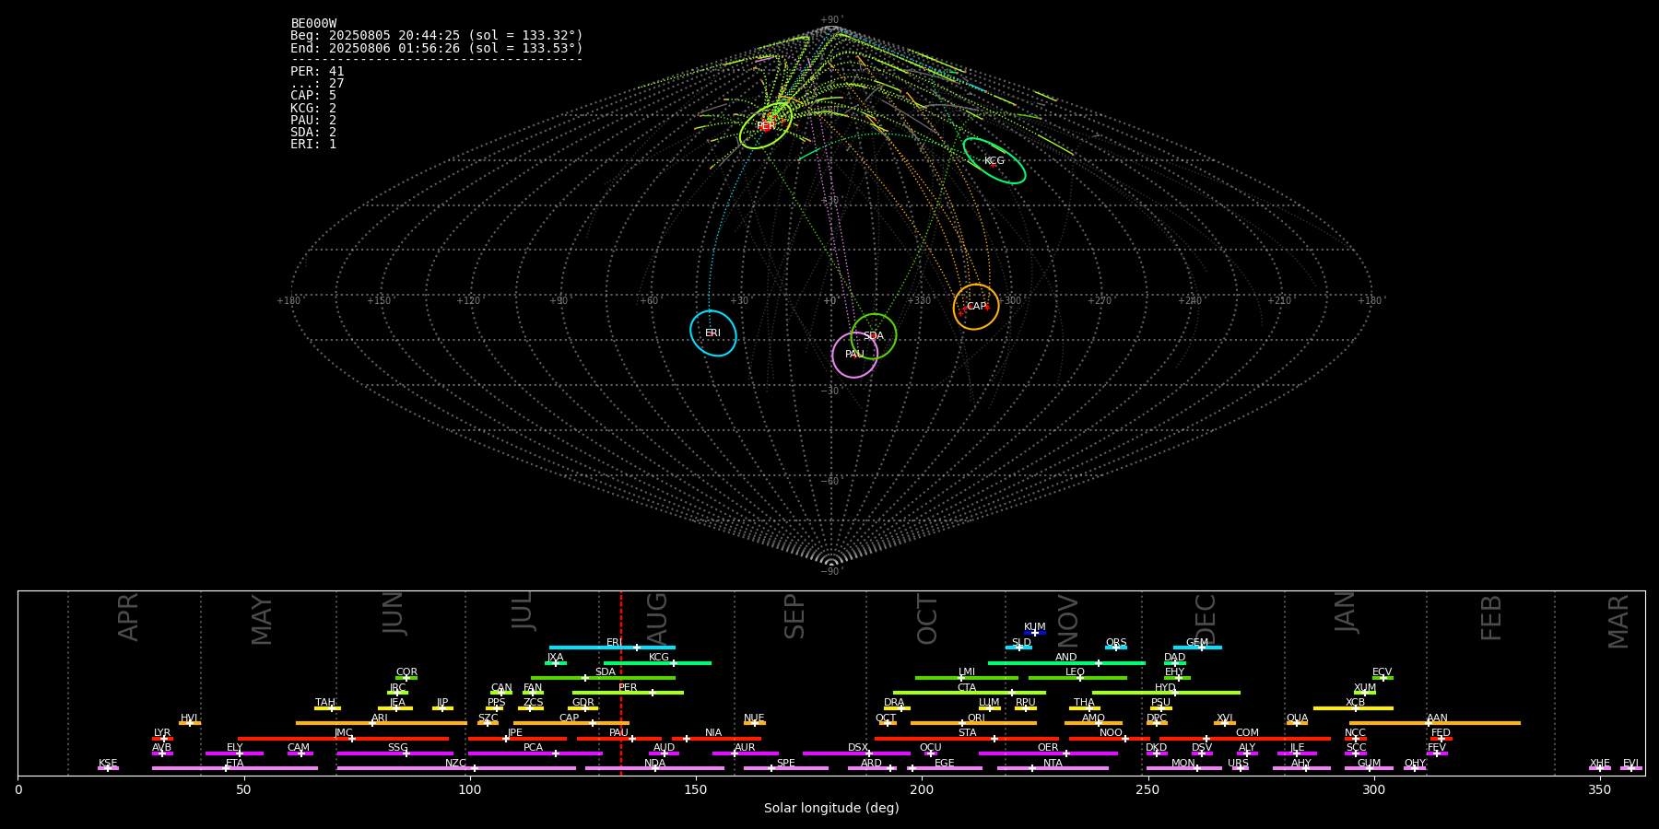Click the -90° label below the sky map
This screenshot has width=1659, height=829.
831,572
